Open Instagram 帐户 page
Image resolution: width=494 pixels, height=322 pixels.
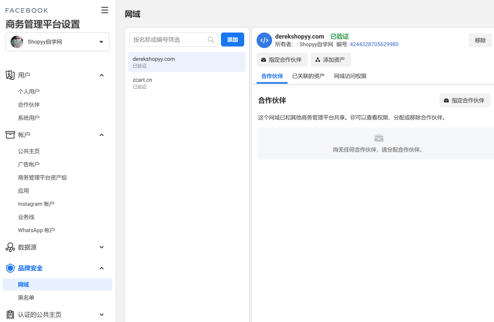click(36, 204)
